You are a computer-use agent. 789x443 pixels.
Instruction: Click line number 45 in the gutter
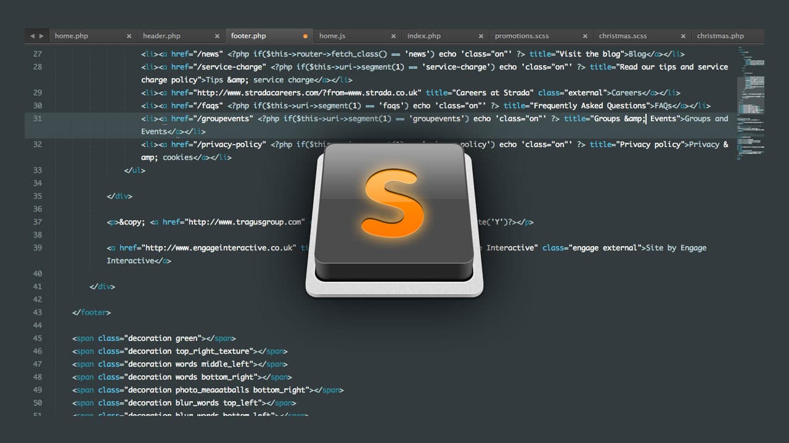click(37, 338)
